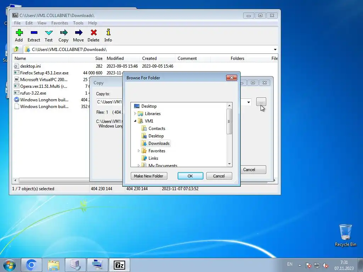The width and height of the screenshot is (363, 272).
Task: Open the 7-Zip taskbar button
Action: (119, 265)
